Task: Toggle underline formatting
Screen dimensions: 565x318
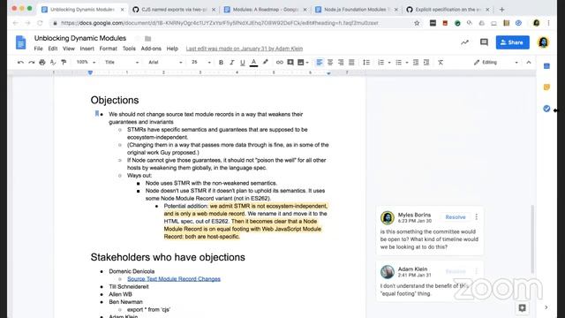Action: [243, 63]
